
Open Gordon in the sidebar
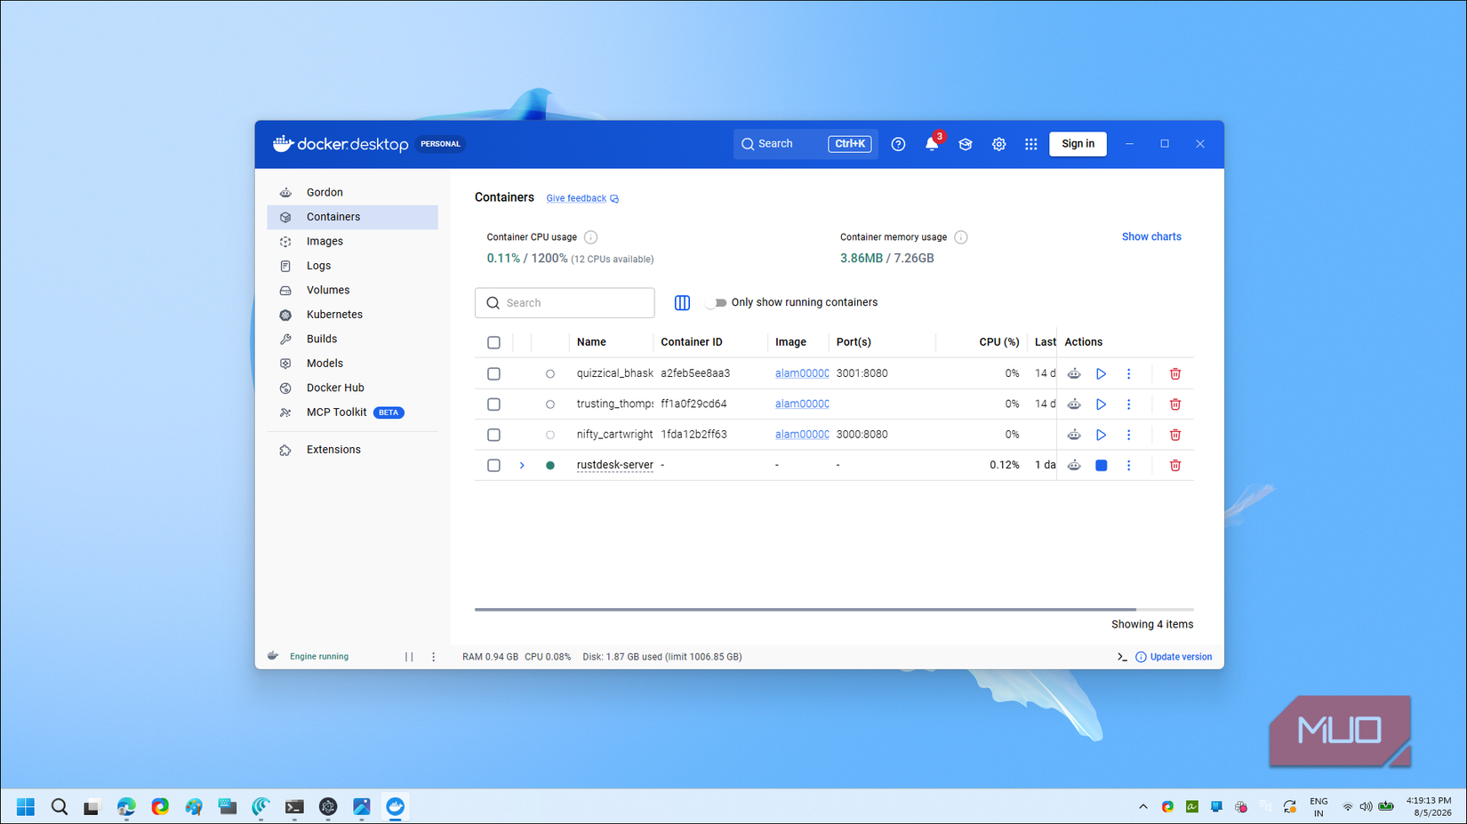tap(352, 193)
